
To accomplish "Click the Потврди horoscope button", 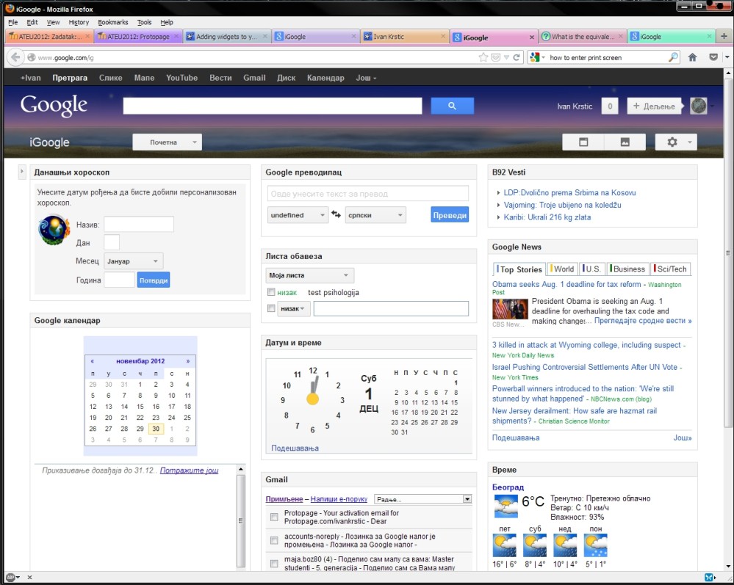I will tap(154, 280).
